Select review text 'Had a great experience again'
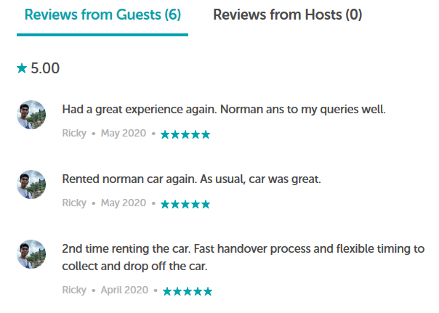The height and width of the screenshot is (313, 439). (x=139, y=110)
